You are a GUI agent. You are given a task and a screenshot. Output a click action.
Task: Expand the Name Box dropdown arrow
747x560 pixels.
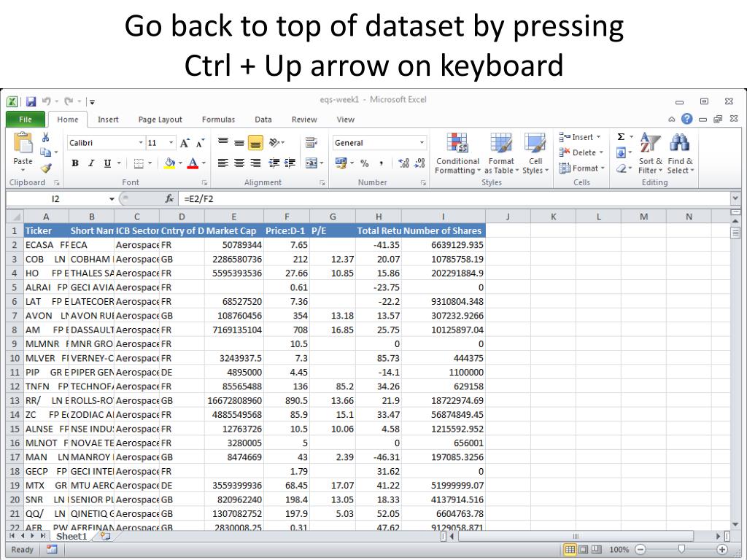(x=112, y=199)
